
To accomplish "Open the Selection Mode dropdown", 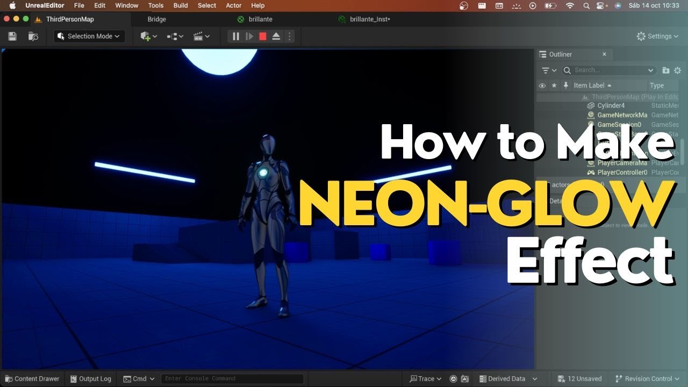I will coord(89,36).
